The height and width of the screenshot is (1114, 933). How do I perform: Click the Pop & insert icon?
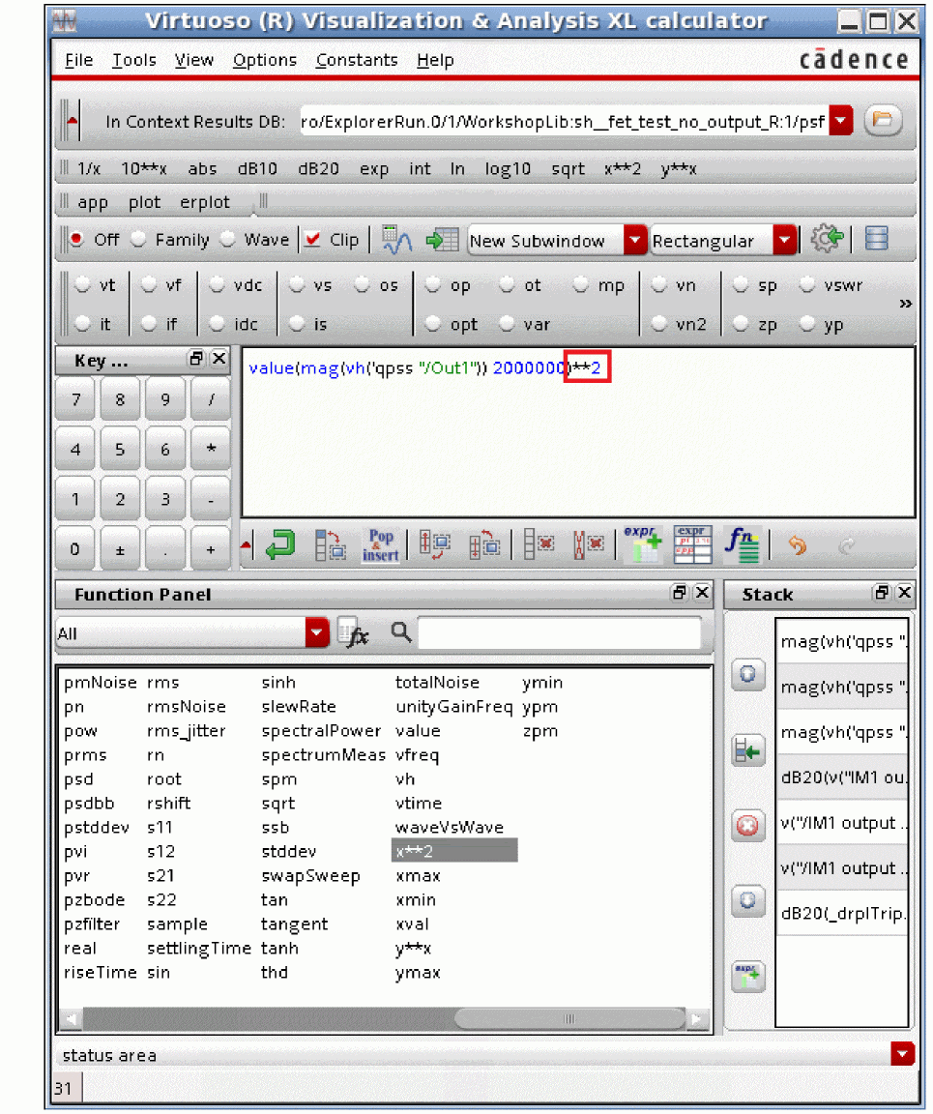[381, 545]
